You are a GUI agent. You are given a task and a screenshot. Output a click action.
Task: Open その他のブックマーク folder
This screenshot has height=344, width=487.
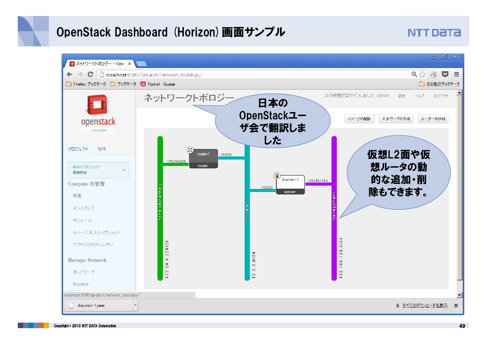point(440,84)
